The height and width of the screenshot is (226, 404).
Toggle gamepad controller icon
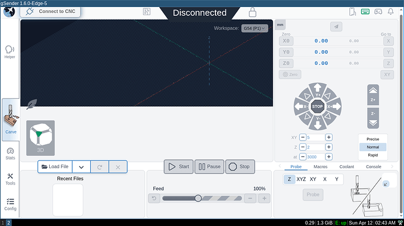378,12
